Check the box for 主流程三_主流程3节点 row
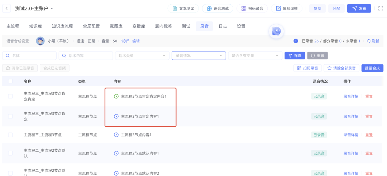The height and width of the screenshot is (176, 387). point(10,135)
